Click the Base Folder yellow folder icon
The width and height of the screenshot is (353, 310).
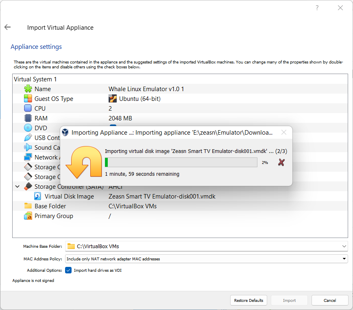click(28, 206)
